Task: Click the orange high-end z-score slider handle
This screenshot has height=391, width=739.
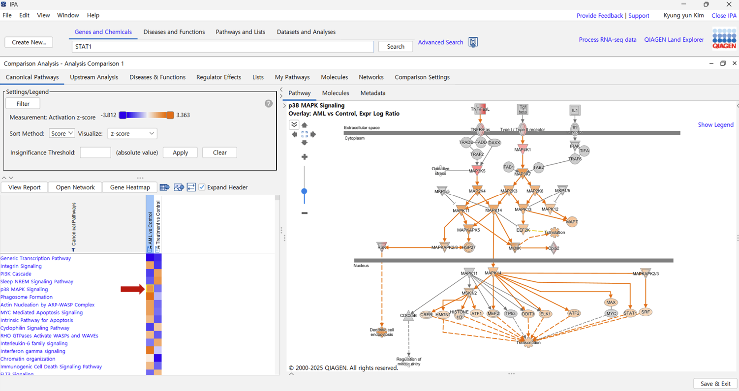Action: coord(170,116)
